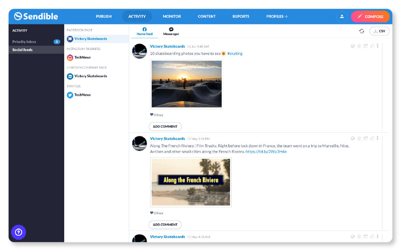Click the Victory Skateboards name on the 11 Jun post
Image resolution: width=401 pixels, height=251 pixels.
(x=167, y=46)
